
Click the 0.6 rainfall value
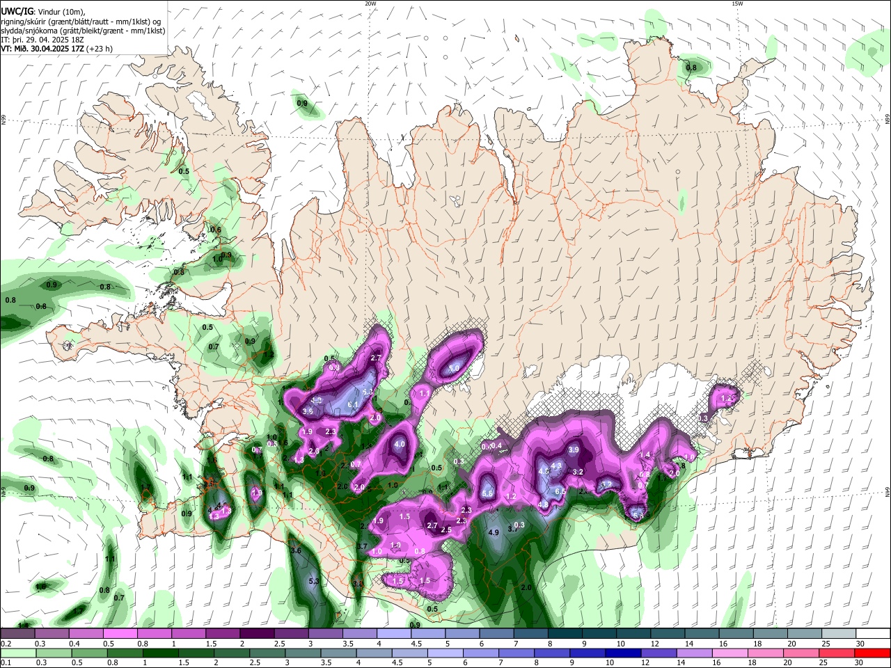tap(216, 230)
